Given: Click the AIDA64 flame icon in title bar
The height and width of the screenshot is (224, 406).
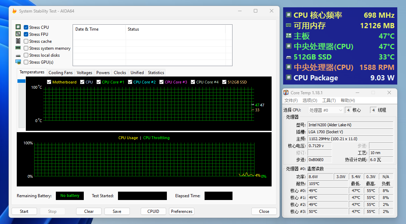Looking at the screenshot, I should tap(15, 11).
